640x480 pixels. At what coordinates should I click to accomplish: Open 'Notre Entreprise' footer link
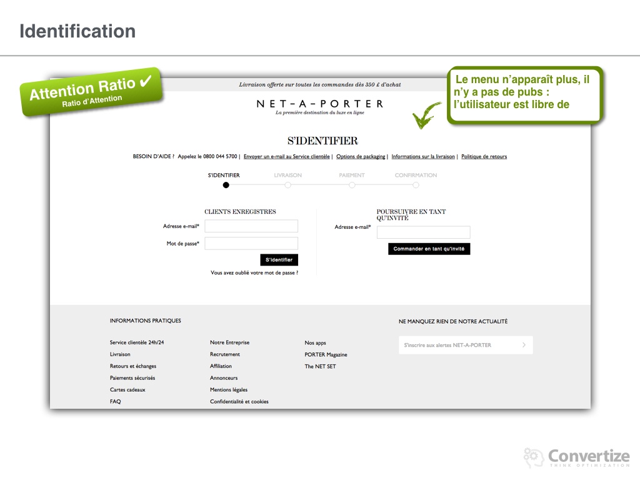tap(230, 342)
